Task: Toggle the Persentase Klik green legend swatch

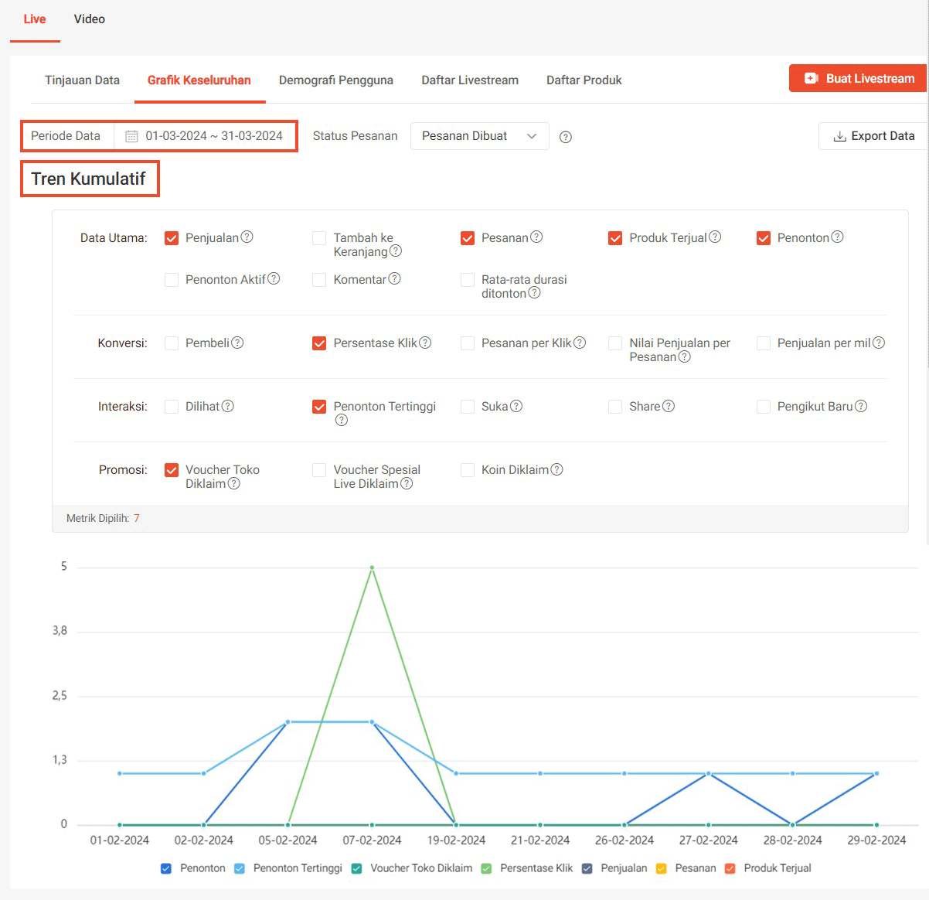Action: pyautogui.click(x=486, y=868)
